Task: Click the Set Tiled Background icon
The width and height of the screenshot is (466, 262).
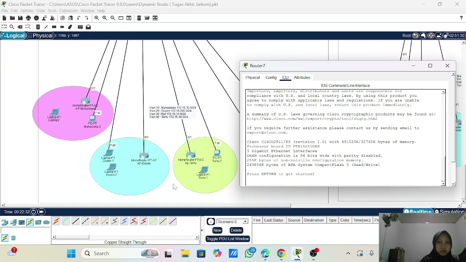Action: click(x=439, y=35)
